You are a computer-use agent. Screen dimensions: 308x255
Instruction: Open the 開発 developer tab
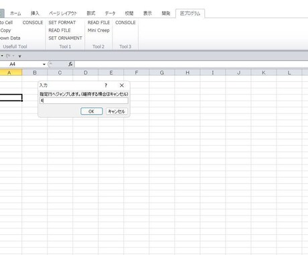pyautogui.click(x=166, y=13)
